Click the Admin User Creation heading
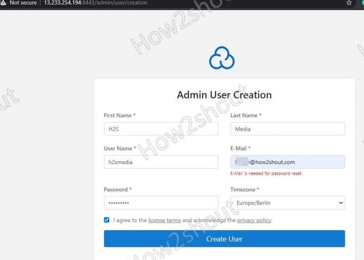This screenshot has height=260, width=364. click(224, 95)
